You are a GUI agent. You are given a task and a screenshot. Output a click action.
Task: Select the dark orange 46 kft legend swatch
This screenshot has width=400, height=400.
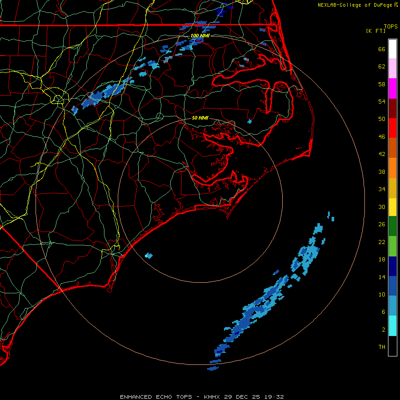pos(392,148)
